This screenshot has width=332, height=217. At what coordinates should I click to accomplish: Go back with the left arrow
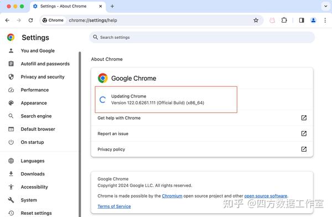click(7, 20)
